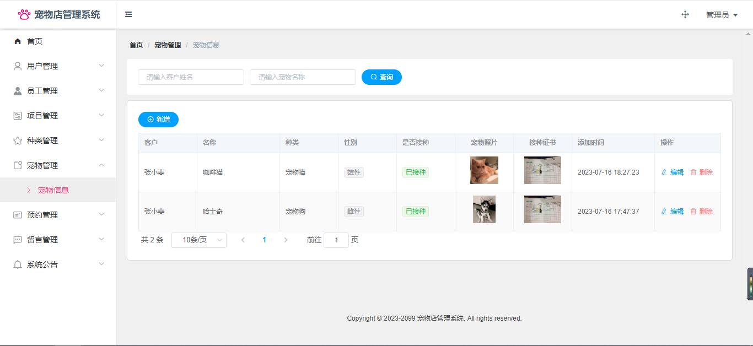This screenshot has width=753, height=346.
Task: Click the 已接种 tag for 咖啡猫
Action: pyautogui.click(x=416, y=172)
